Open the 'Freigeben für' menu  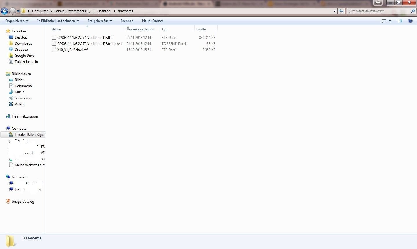click(100, 21)
